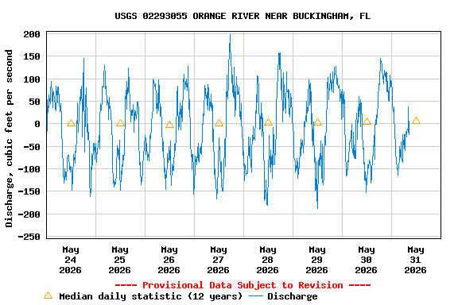Click the median triangle marker for May 30
Screen dimensions: 458x305
click(x=367, y=121)
